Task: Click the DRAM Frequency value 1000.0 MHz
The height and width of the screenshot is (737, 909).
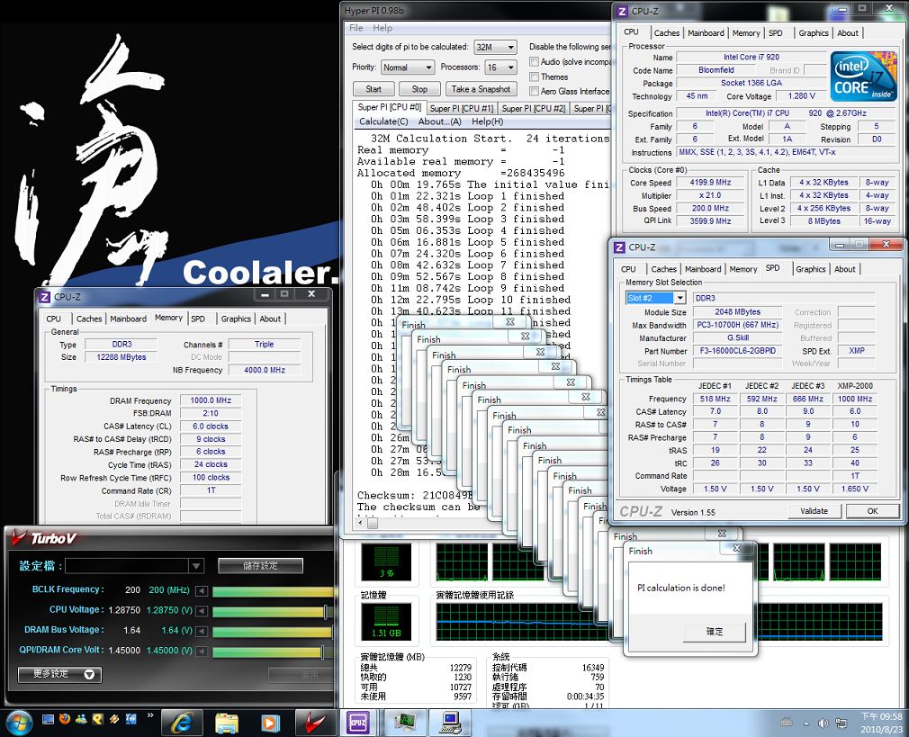Action: (211, 400)
